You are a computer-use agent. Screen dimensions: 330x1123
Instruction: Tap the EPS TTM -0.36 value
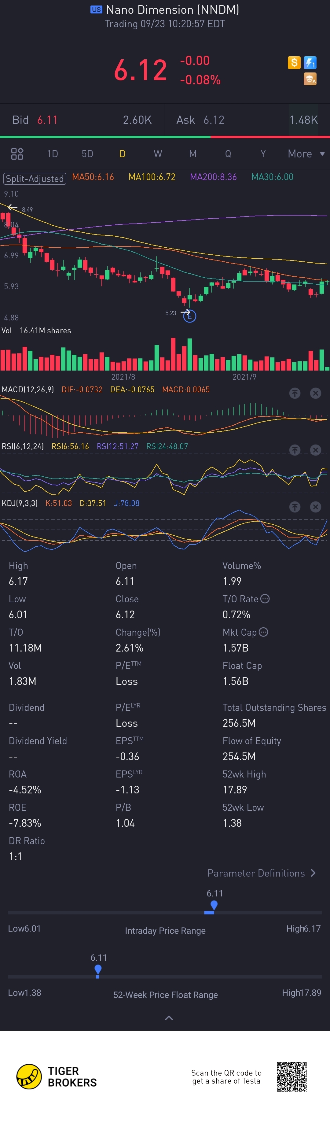click(127, 756)
